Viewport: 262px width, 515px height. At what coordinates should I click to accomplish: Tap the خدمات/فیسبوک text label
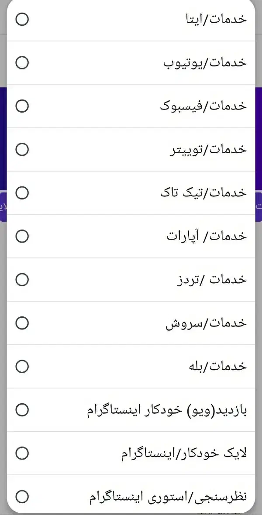tap(203, 106)
